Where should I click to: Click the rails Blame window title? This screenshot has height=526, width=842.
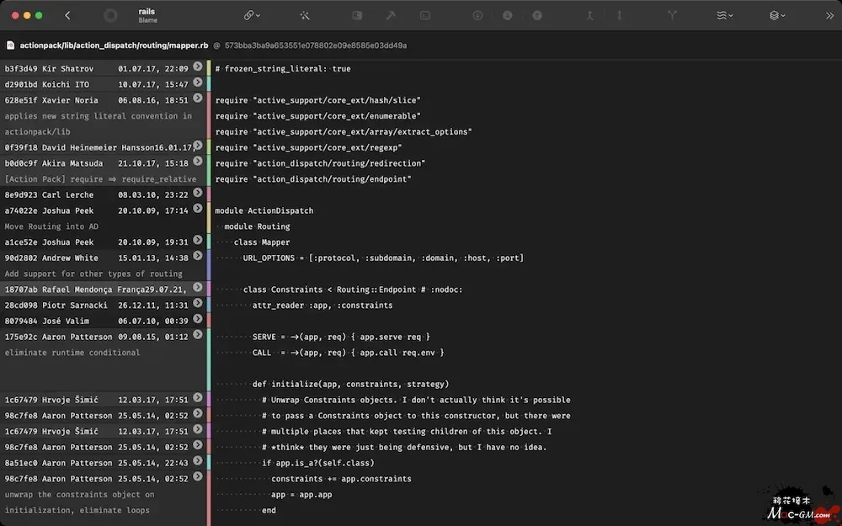tap(147, 15)
